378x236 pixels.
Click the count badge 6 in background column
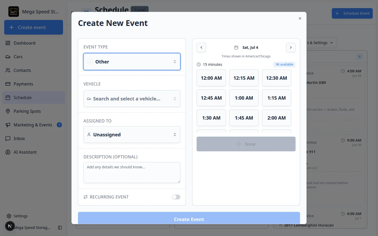360,57
